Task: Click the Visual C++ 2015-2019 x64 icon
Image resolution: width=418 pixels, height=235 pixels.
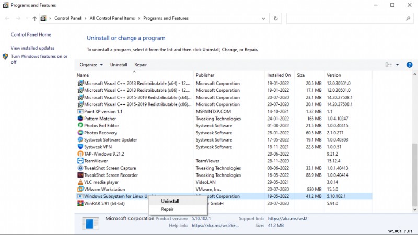Action: pos(80,97)
